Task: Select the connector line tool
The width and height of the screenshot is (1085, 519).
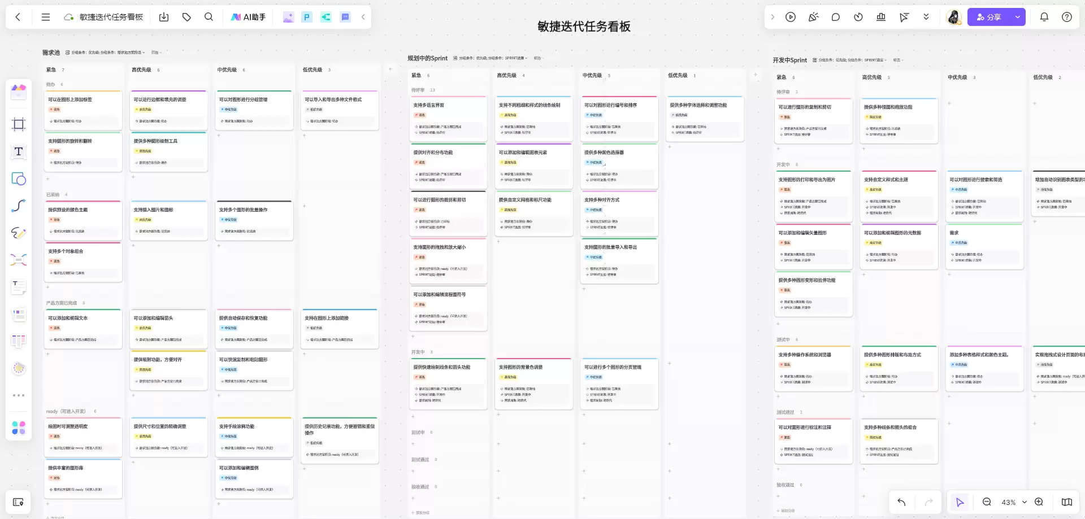Action: [19, 206]
